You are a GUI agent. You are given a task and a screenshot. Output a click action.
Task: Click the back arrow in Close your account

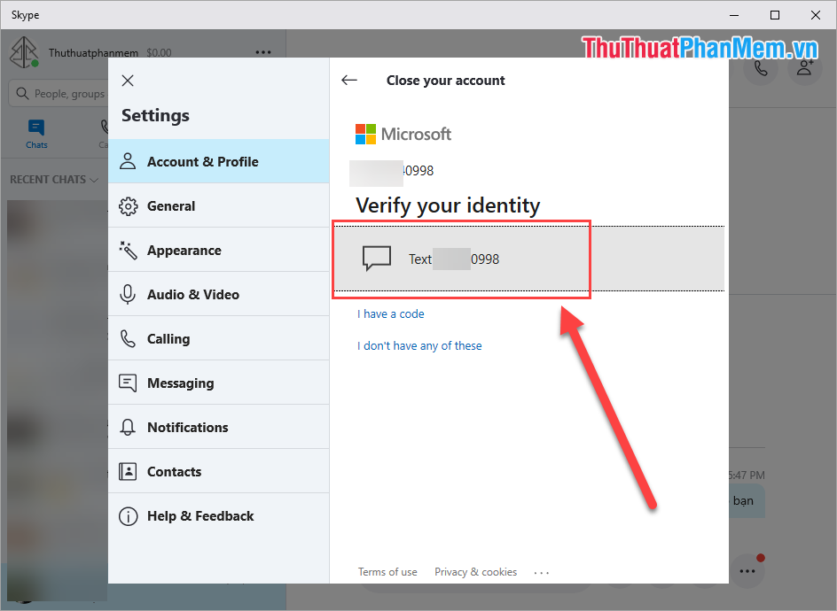[x=349, y=80]
